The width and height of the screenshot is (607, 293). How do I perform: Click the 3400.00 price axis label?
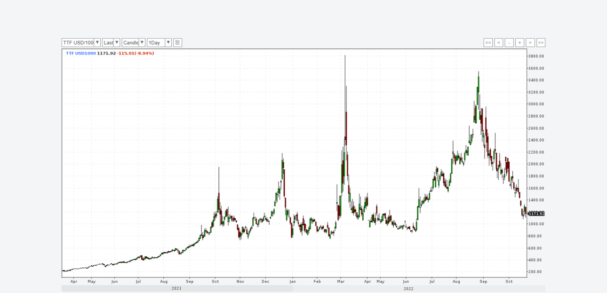coord(536,80)
